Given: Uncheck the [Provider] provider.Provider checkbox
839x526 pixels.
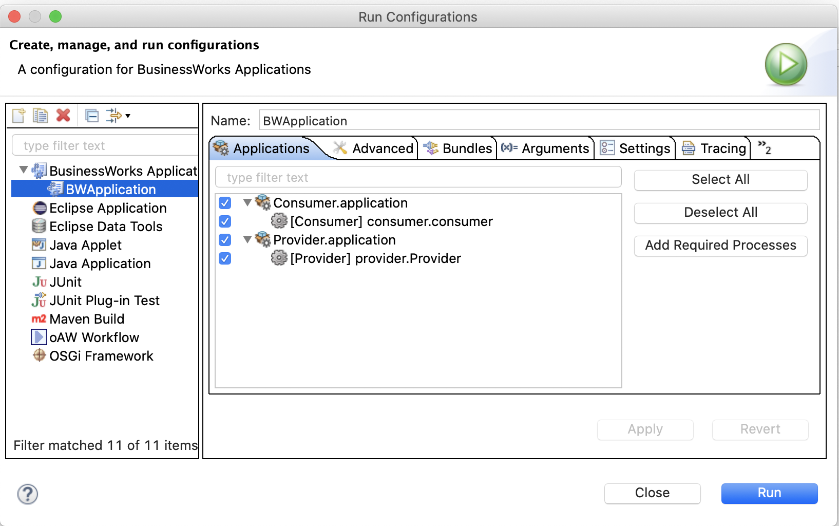Looking at the screenshot, I should point(225,258).
